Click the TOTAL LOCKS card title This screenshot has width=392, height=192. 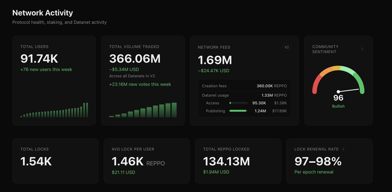34,149
